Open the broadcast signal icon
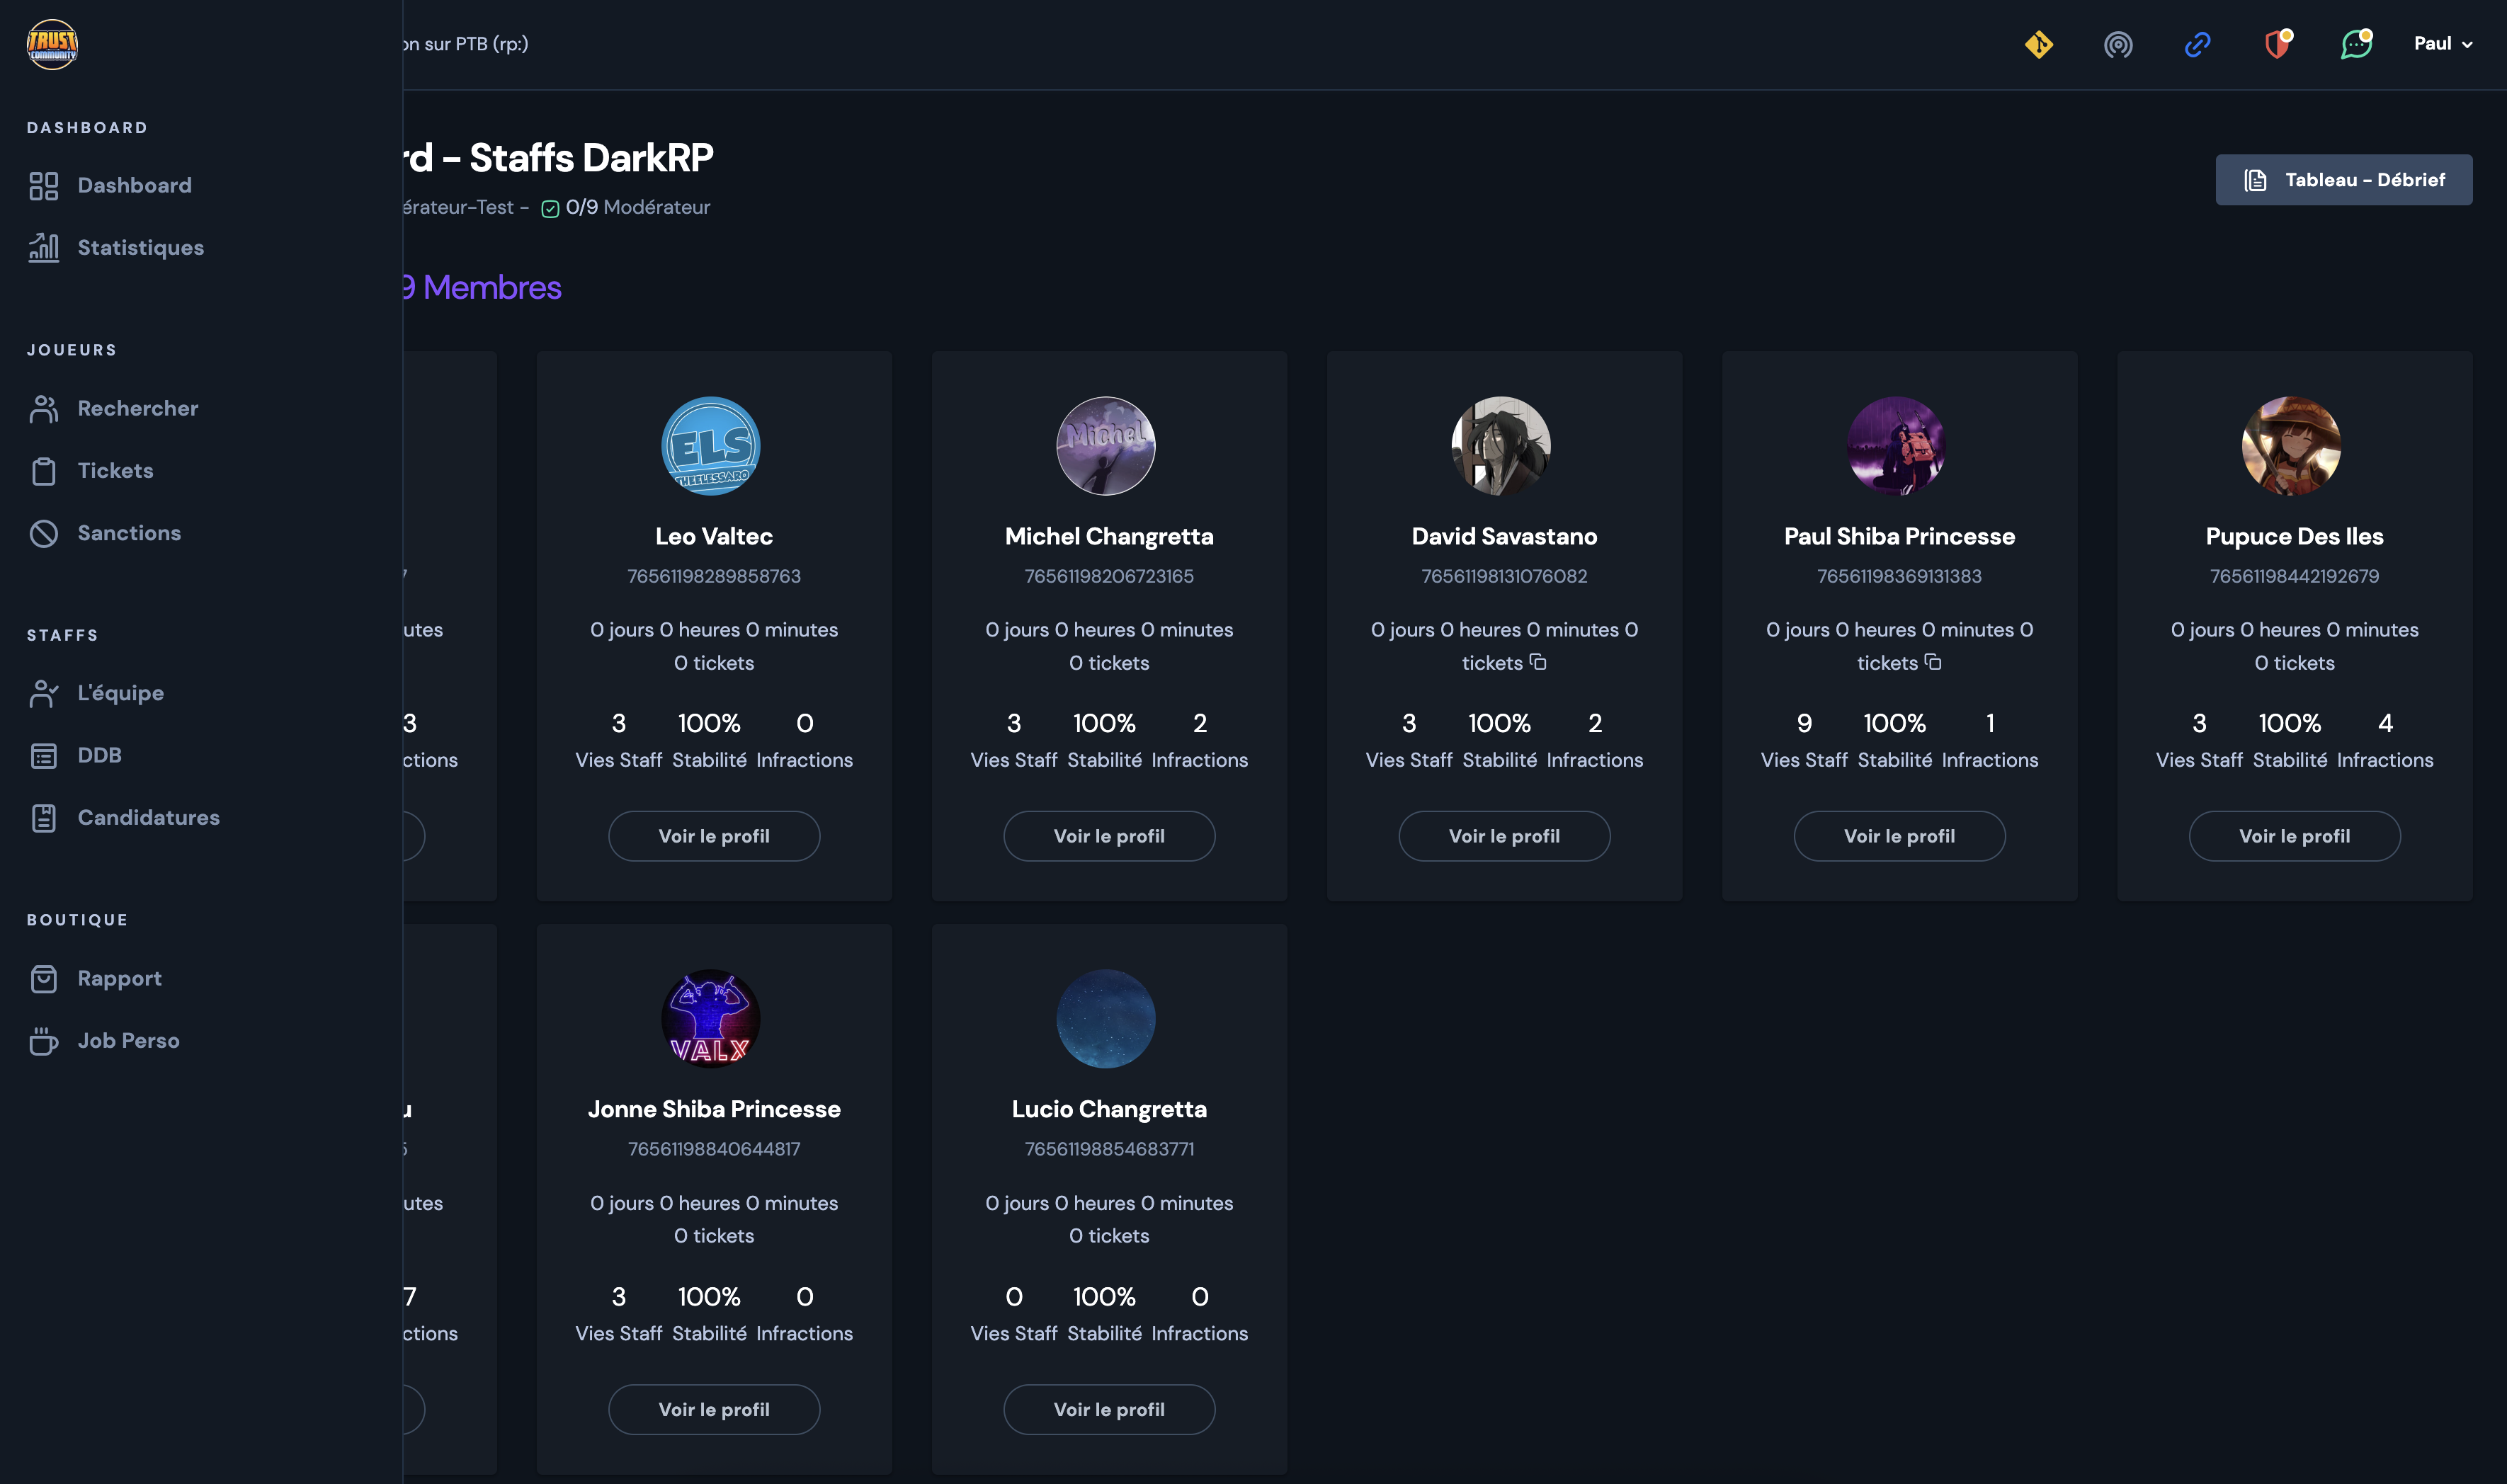 2117,44
